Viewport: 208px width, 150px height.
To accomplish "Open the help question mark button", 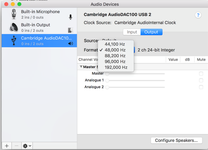I will click(x=198, y=15).
